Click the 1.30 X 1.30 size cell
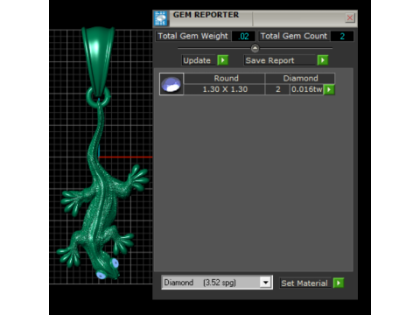420x315 pixels. click(225, 89)
